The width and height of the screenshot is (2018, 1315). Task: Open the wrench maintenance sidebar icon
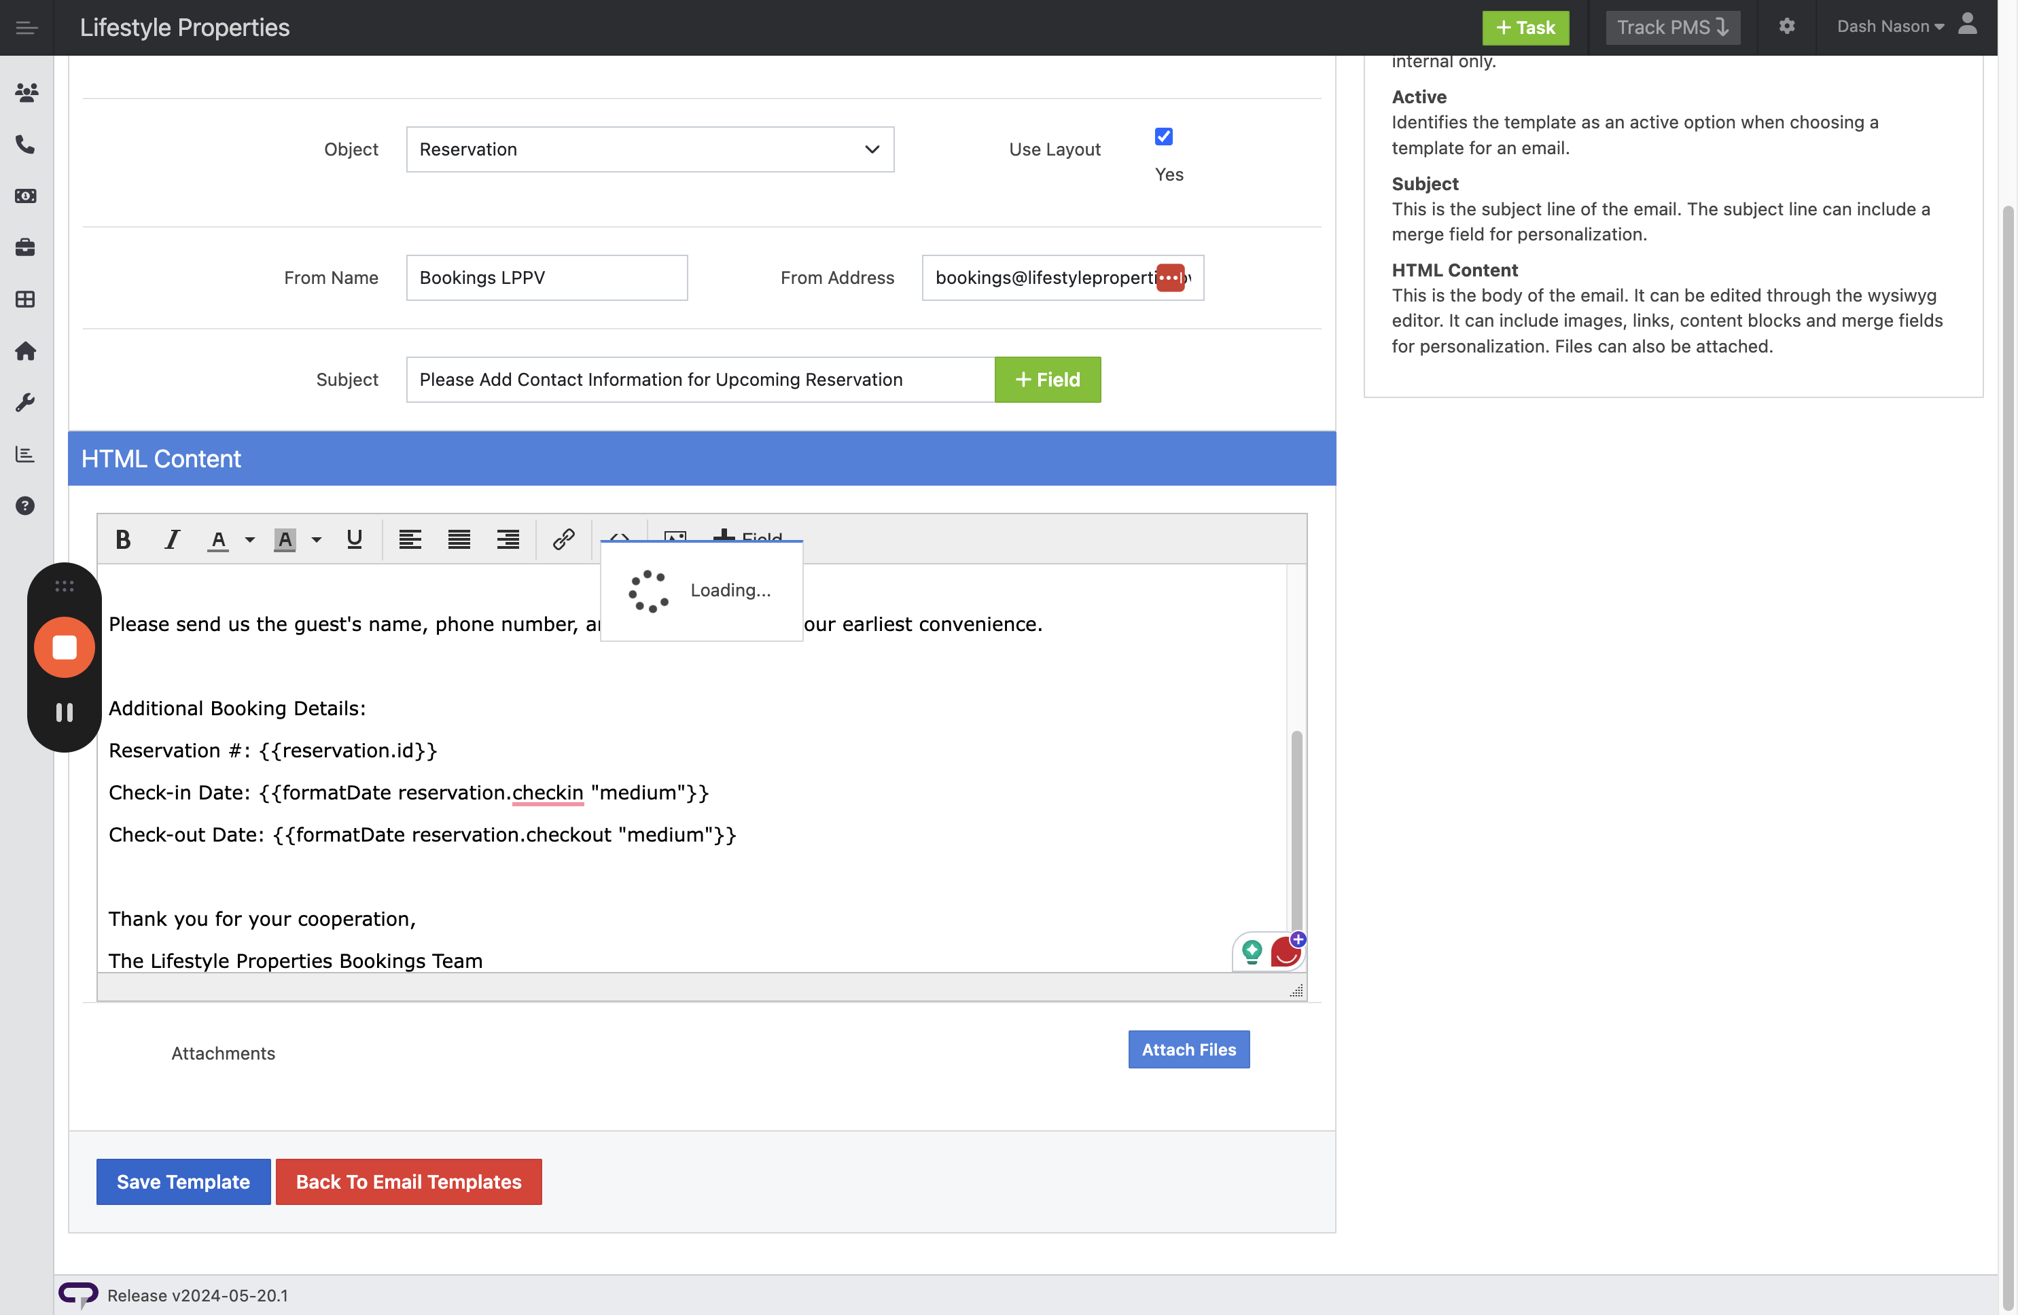[25, 403]
